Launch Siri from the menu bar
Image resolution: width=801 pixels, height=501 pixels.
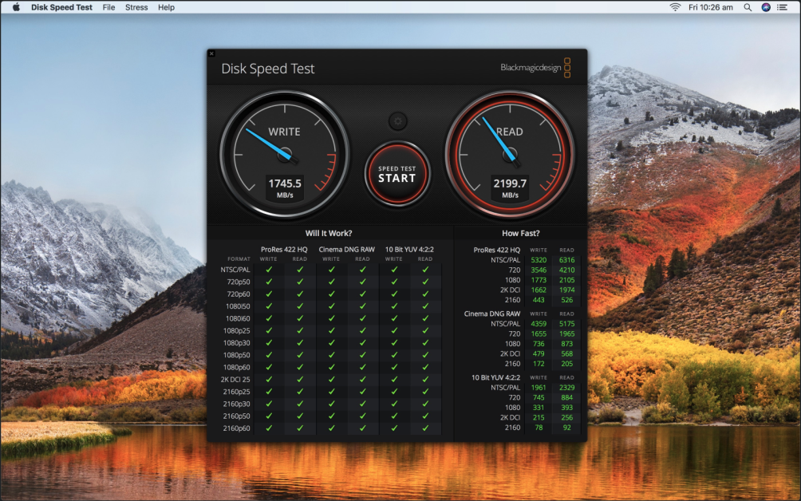[x=766, y=7]
